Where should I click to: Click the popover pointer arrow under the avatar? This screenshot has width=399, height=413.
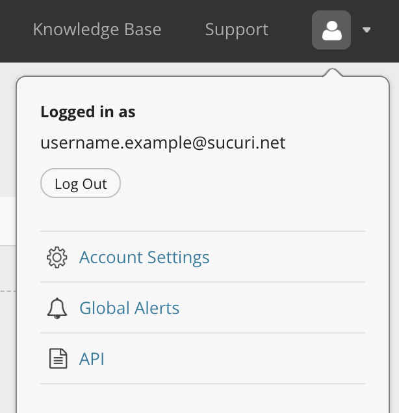click(332, 72)
